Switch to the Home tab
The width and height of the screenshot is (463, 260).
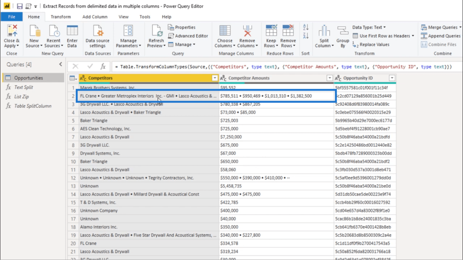click(34, 17)
